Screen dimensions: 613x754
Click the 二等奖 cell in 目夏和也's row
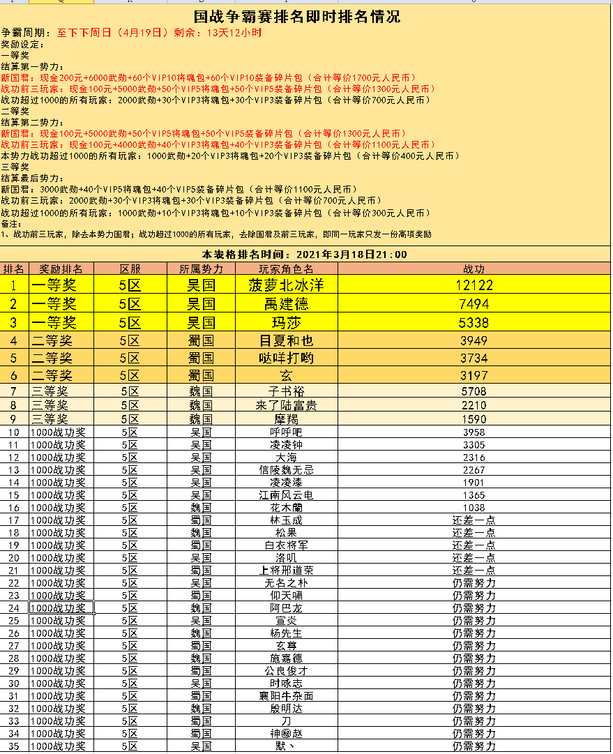point(61,340)
